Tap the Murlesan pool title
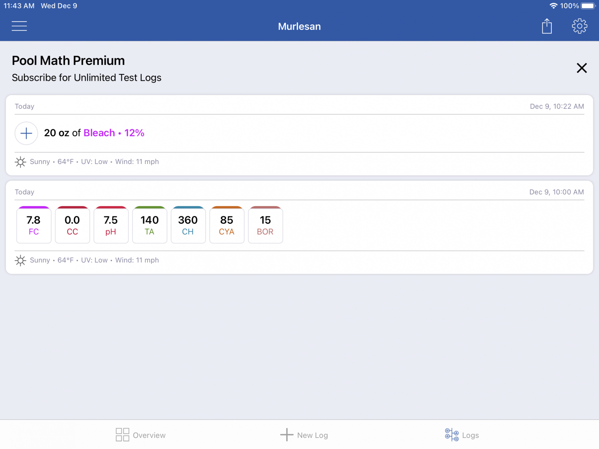 coord(299,26)
